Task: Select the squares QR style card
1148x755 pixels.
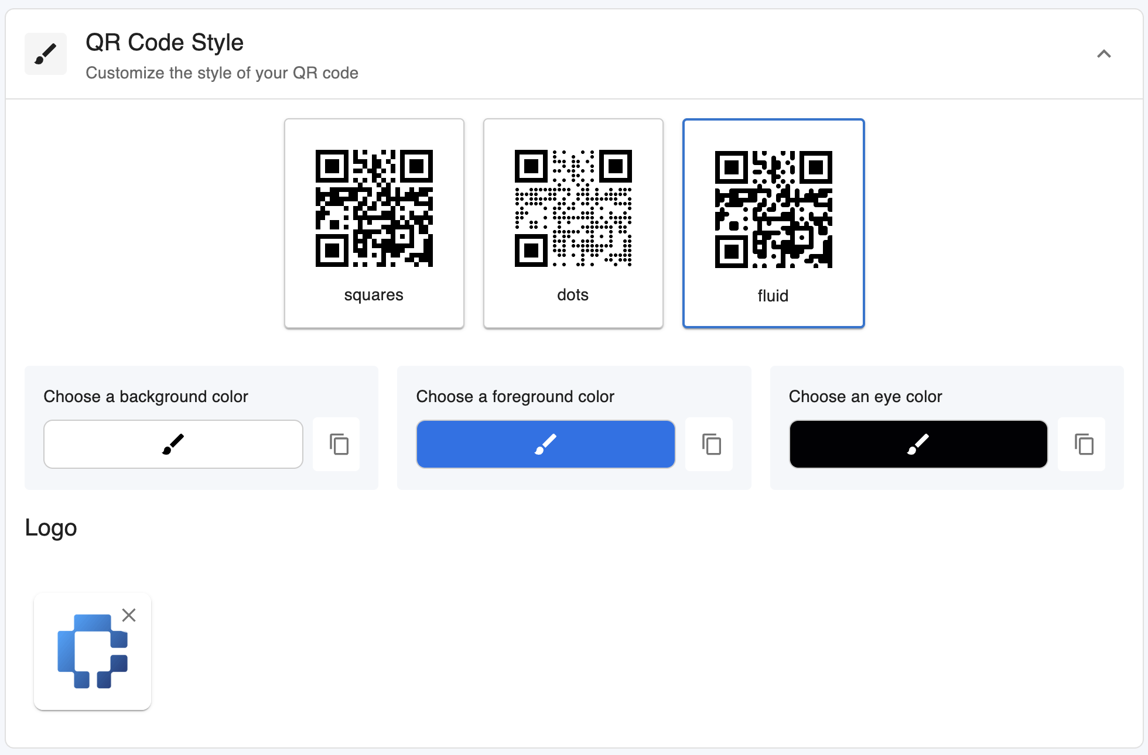Action: [x=374, y=224]
